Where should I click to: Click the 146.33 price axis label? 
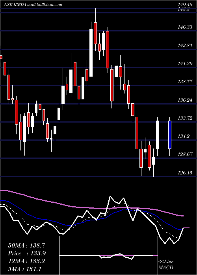coord(185,27)
